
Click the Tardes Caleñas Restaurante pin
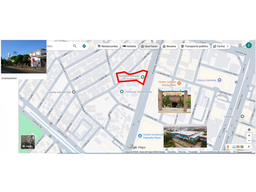[x=179, y=83]
